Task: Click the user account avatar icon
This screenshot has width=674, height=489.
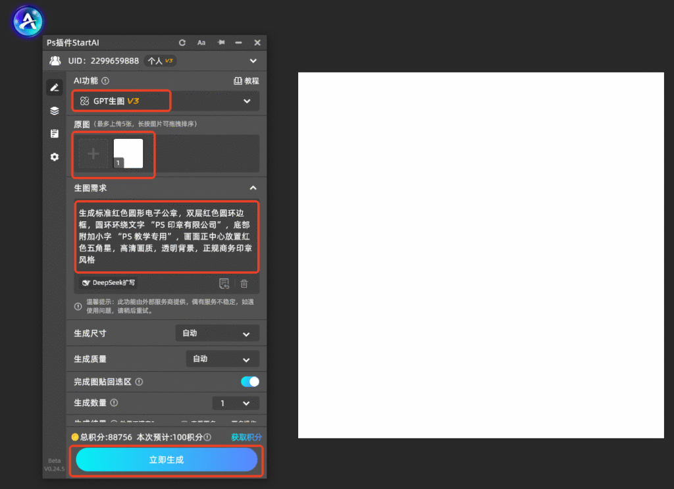Action: tap(55, 61)
